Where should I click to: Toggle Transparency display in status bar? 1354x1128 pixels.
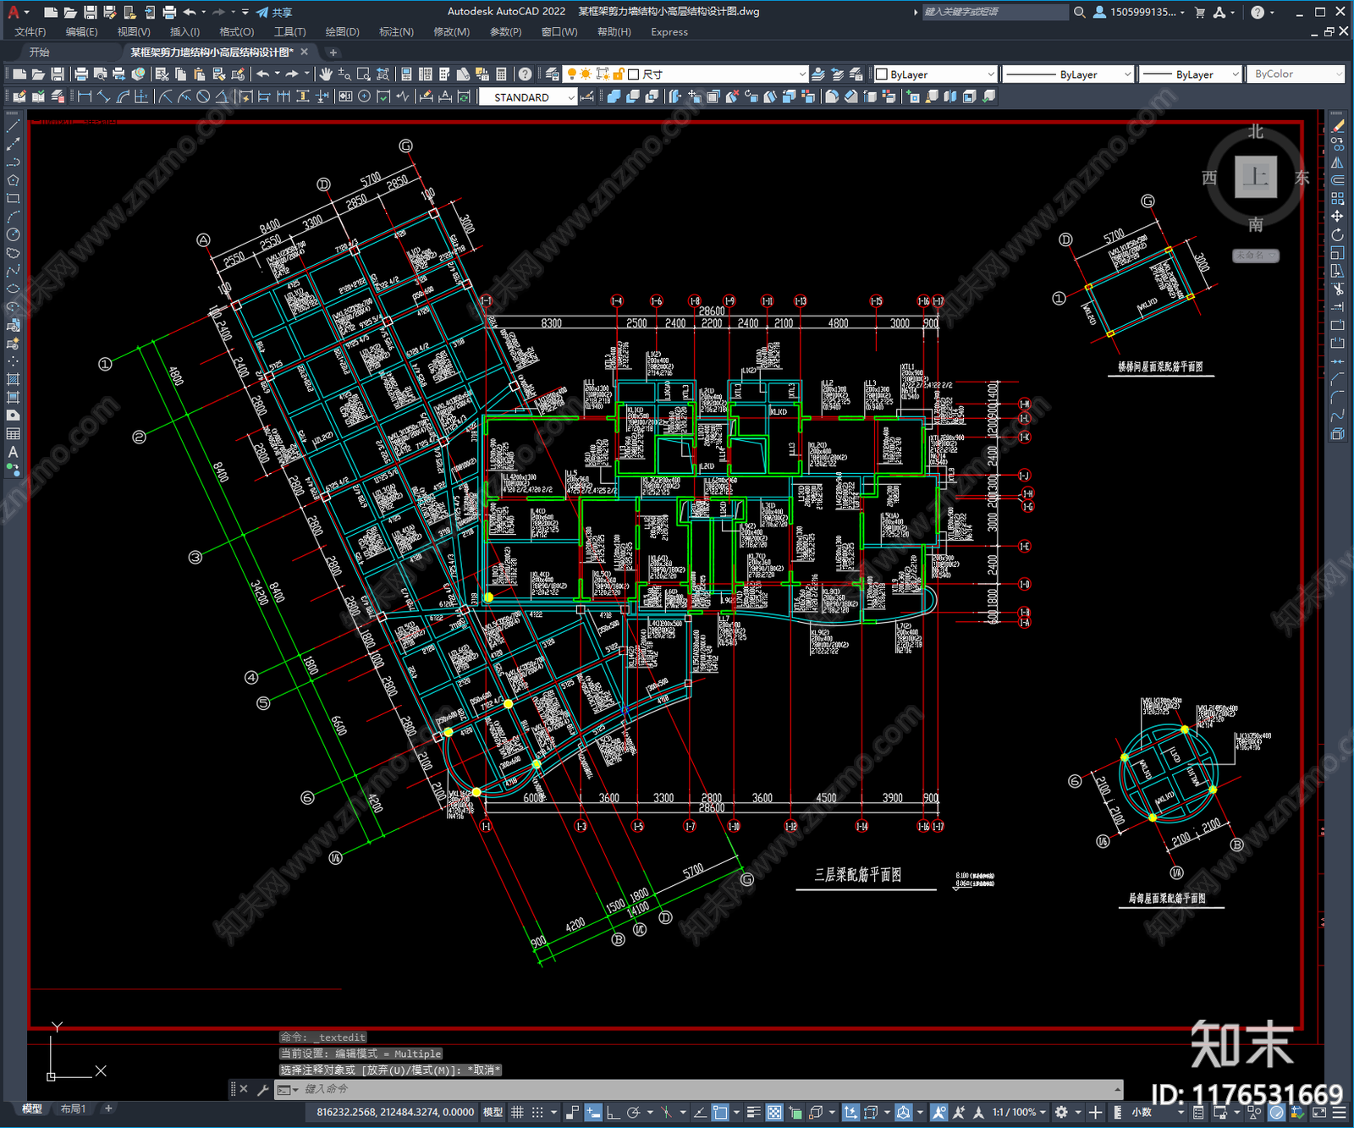(x=774, y=1112)
